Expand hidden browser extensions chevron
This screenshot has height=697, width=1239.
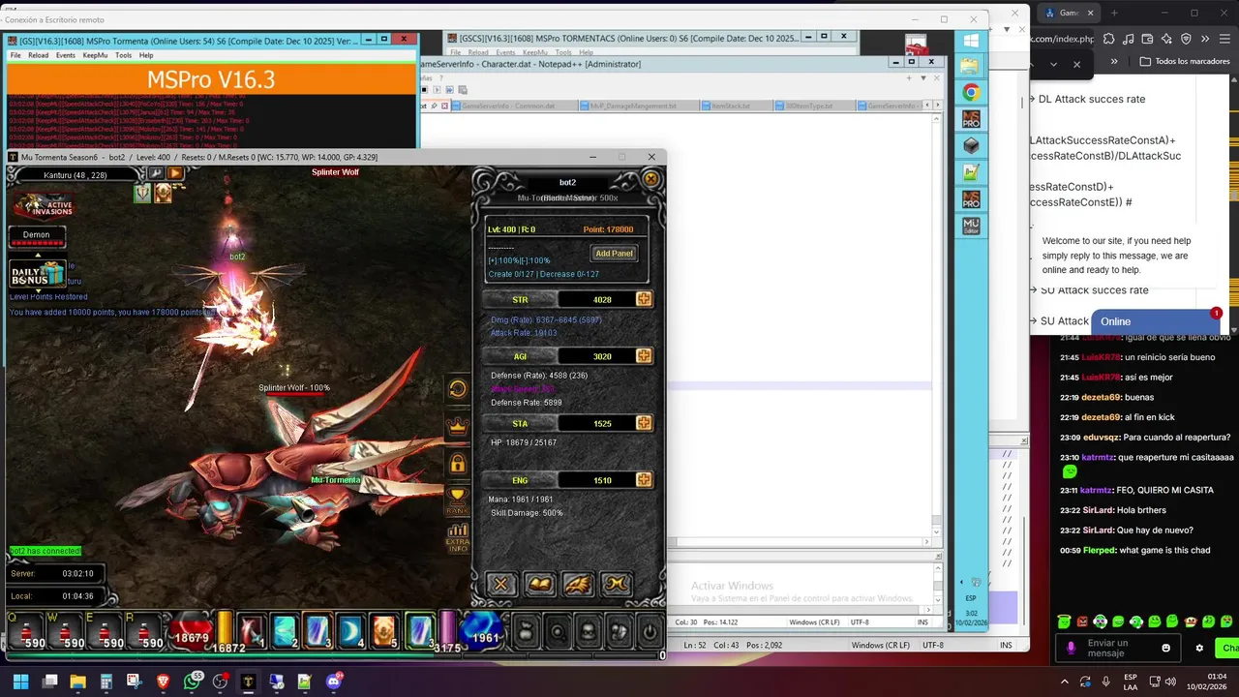point(1205,39)
